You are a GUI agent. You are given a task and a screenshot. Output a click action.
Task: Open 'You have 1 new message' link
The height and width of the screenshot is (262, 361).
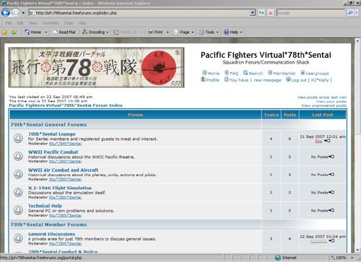coord(253,80)
